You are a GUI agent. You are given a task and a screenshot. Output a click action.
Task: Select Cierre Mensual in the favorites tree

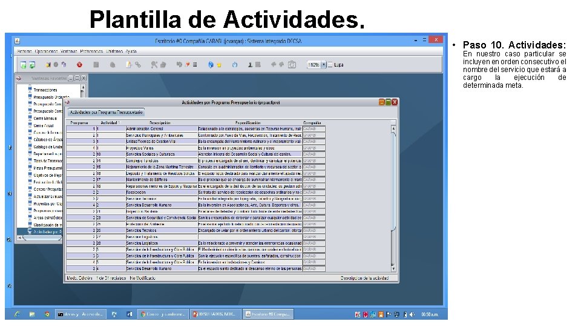(45, 118)
